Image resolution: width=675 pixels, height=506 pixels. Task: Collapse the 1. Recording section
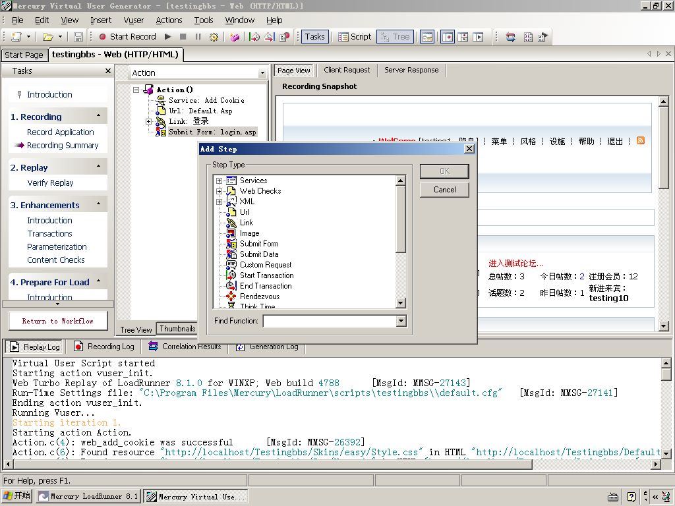(99, 116)
